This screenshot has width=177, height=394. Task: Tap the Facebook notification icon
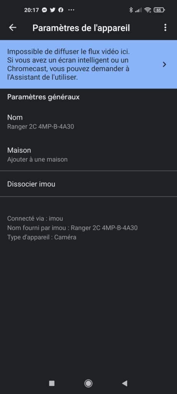[x=61, y=10]
